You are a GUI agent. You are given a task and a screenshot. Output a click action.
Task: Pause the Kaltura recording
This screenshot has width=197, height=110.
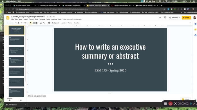tap(171, 104)
